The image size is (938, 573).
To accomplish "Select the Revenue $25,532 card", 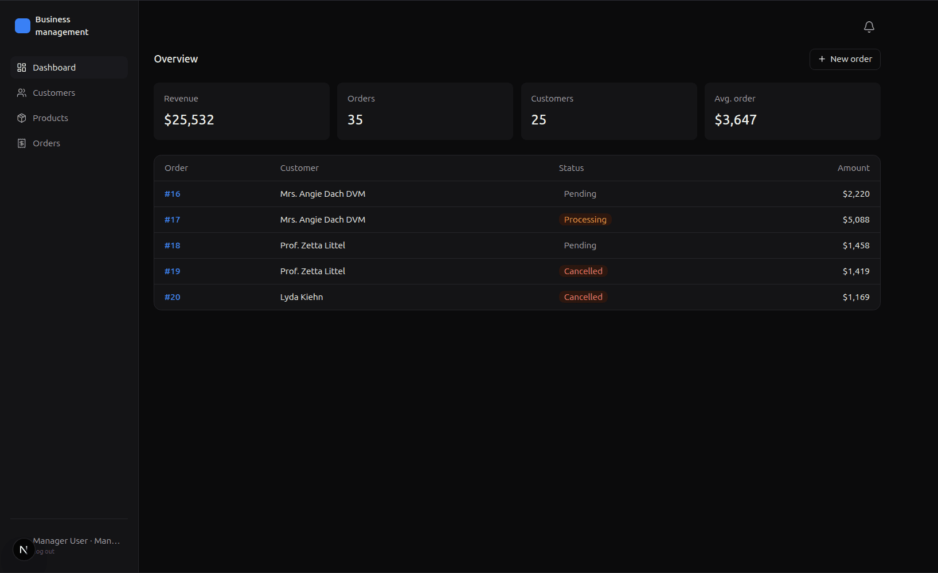I will pyautogui.click(x=241, y=111).
